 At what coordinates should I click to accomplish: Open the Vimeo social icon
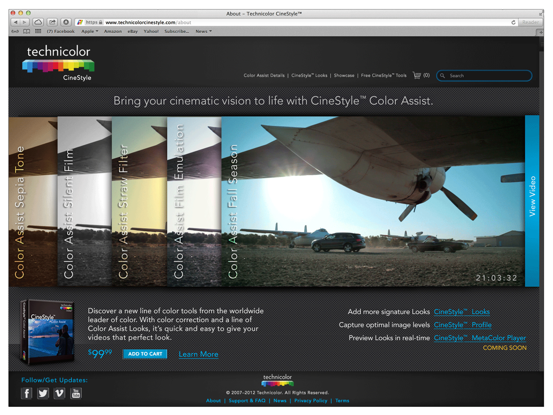tap(59, 394)
